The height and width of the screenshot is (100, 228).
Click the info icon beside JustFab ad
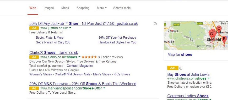click(155, 24)
